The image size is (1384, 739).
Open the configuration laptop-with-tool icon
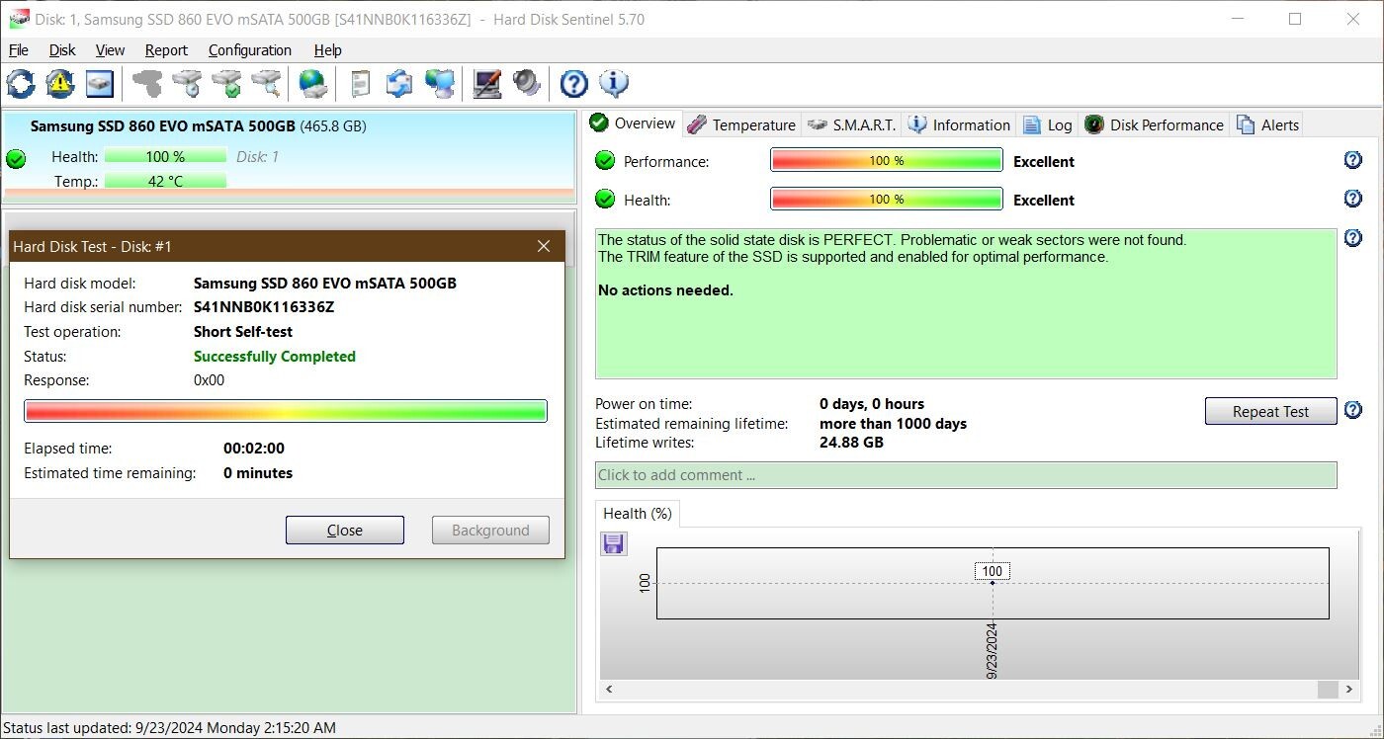(486, 84)
